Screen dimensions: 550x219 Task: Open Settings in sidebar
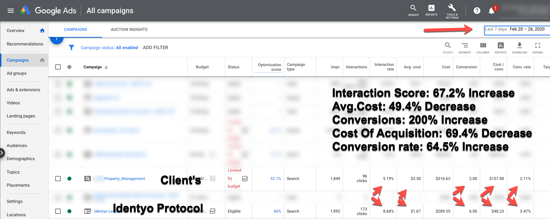click(15, 201)
